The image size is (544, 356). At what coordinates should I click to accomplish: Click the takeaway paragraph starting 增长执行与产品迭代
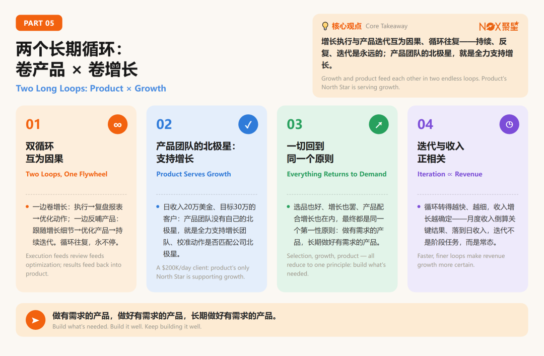417,53
